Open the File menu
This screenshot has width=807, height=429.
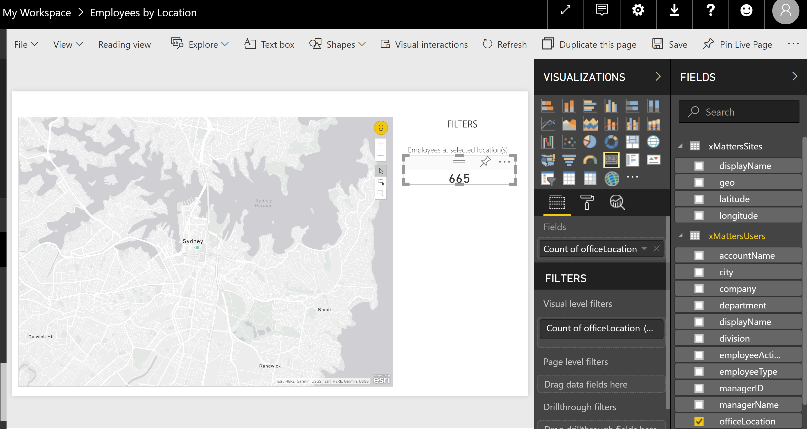(x=26, y=44)
